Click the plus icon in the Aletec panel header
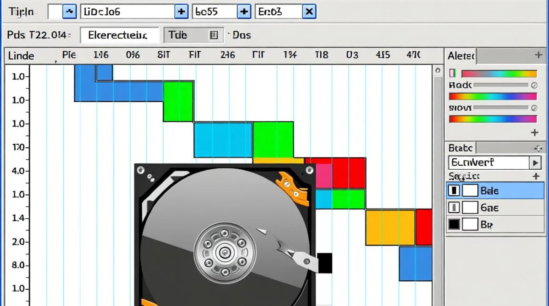This screenshot has width=549, height=306. [538, 55]
